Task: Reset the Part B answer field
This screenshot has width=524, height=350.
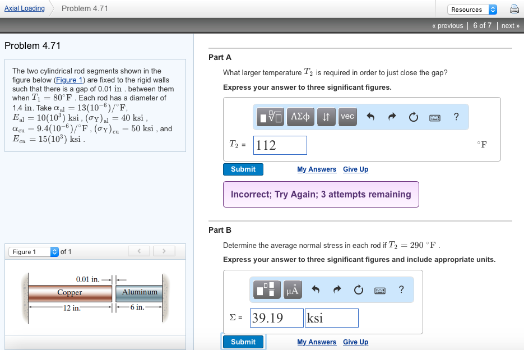Action: (359, 289)
